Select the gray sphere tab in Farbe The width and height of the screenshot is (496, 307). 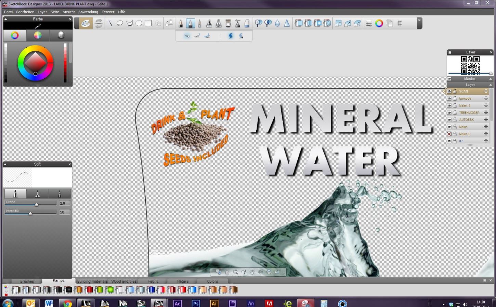pyautogui.click(x=61, y=35)
